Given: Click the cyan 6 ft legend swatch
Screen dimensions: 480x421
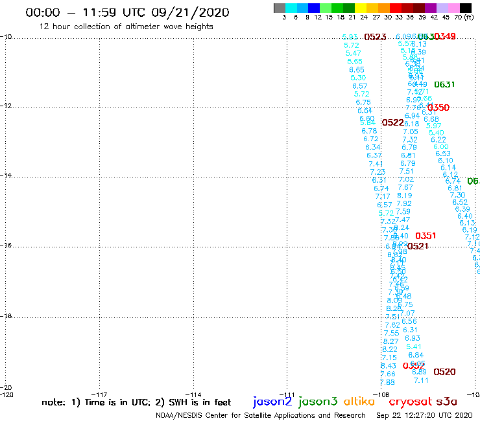Looking at the screenshot, I should (x=291, y=8).
